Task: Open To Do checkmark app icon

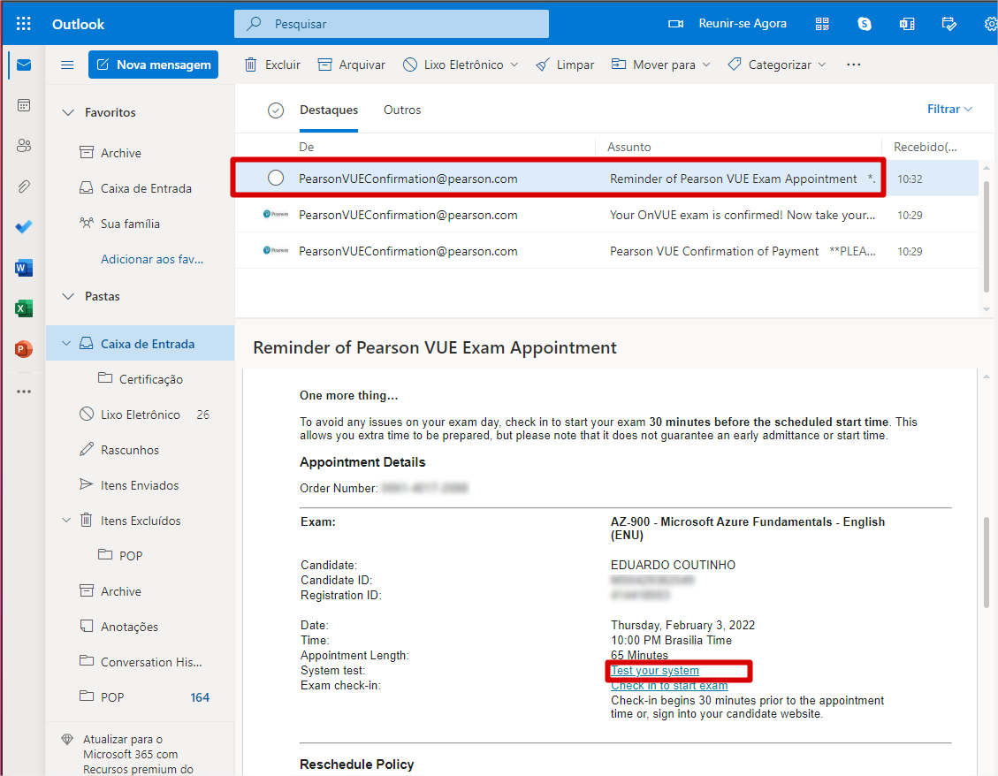Action: pyautogui.click(x=24, y=226)
